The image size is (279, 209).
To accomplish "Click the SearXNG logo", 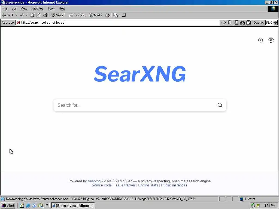I will [x=140, y=74].
